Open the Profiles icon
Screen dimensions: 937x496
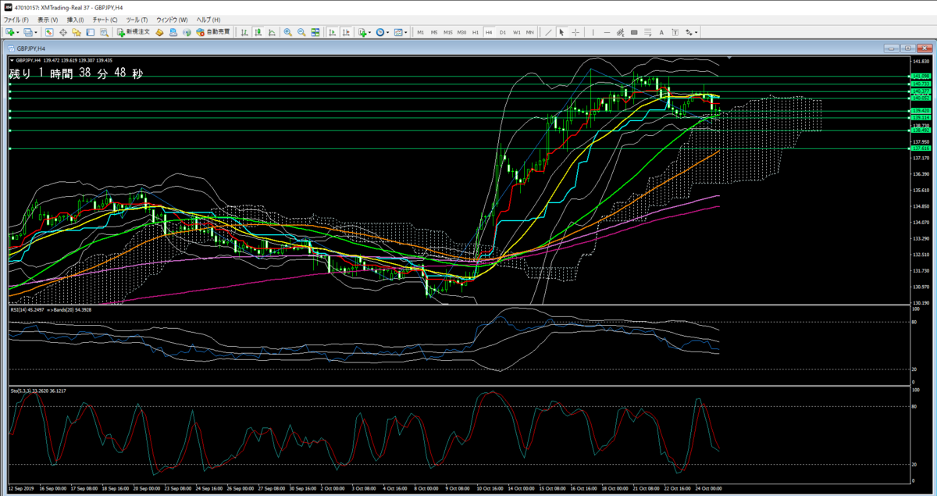[x=28, y=32]
